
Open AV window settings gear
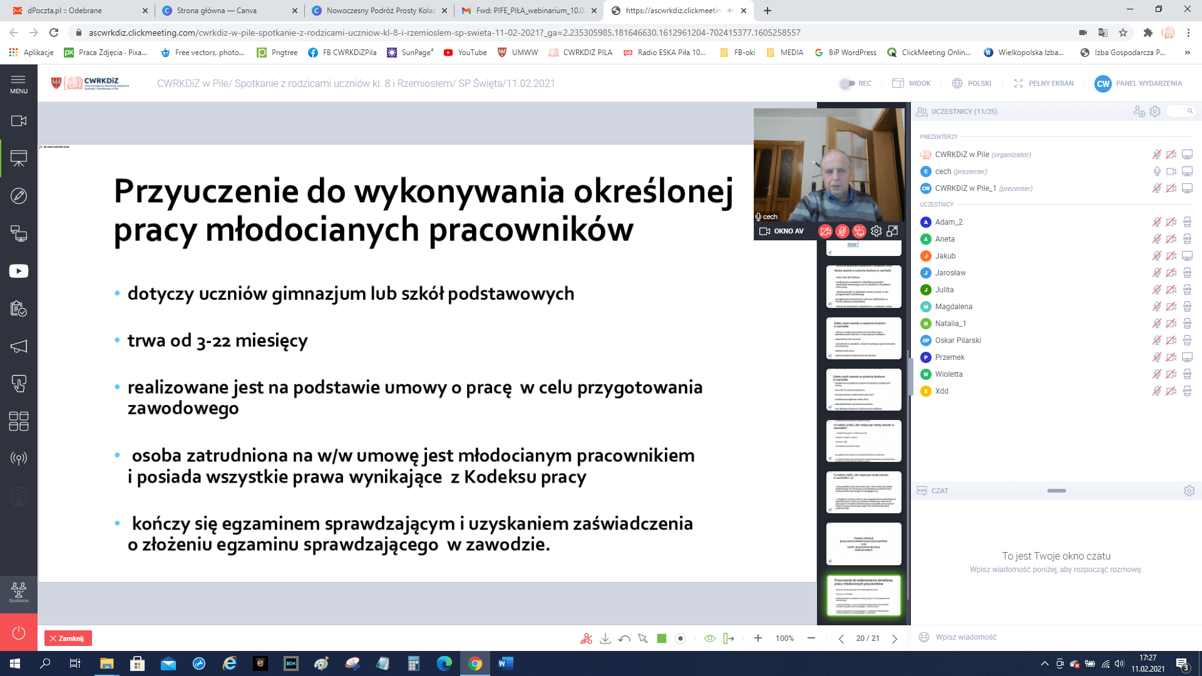[x=876, y=231]
